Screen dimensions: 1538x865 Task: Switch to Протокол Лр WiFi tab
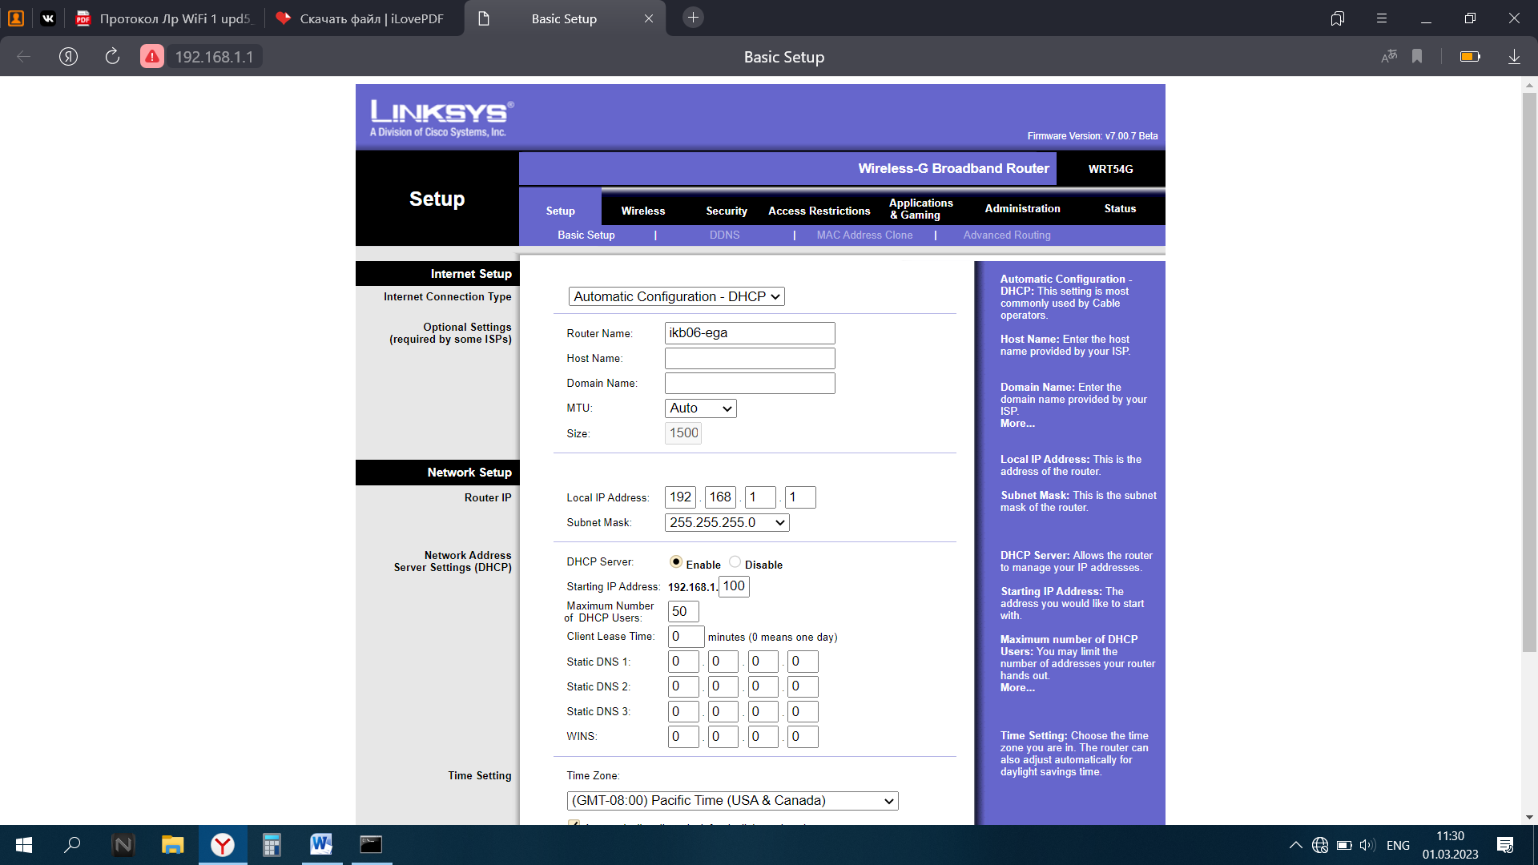tap(164, 18)
